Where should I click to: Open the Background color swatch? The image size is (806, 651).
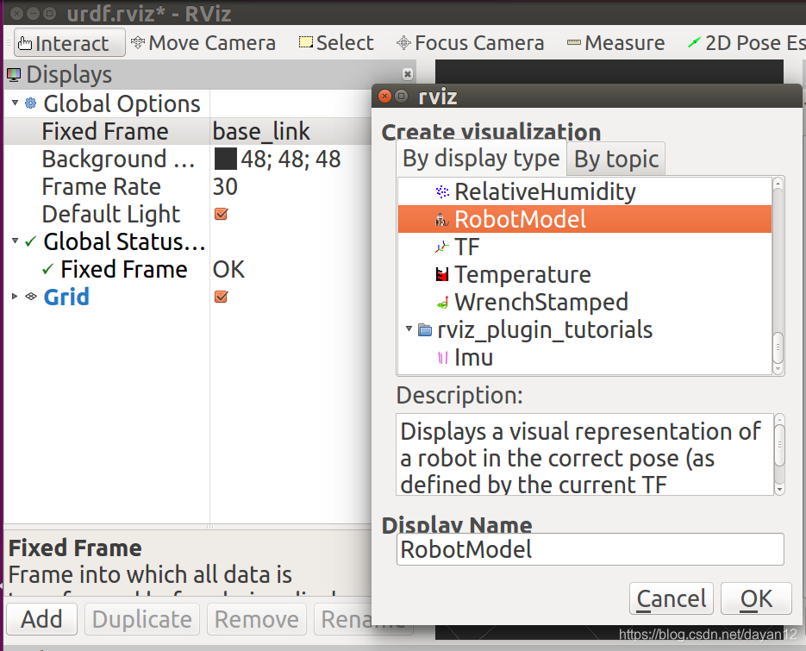(x=225, y=159)
